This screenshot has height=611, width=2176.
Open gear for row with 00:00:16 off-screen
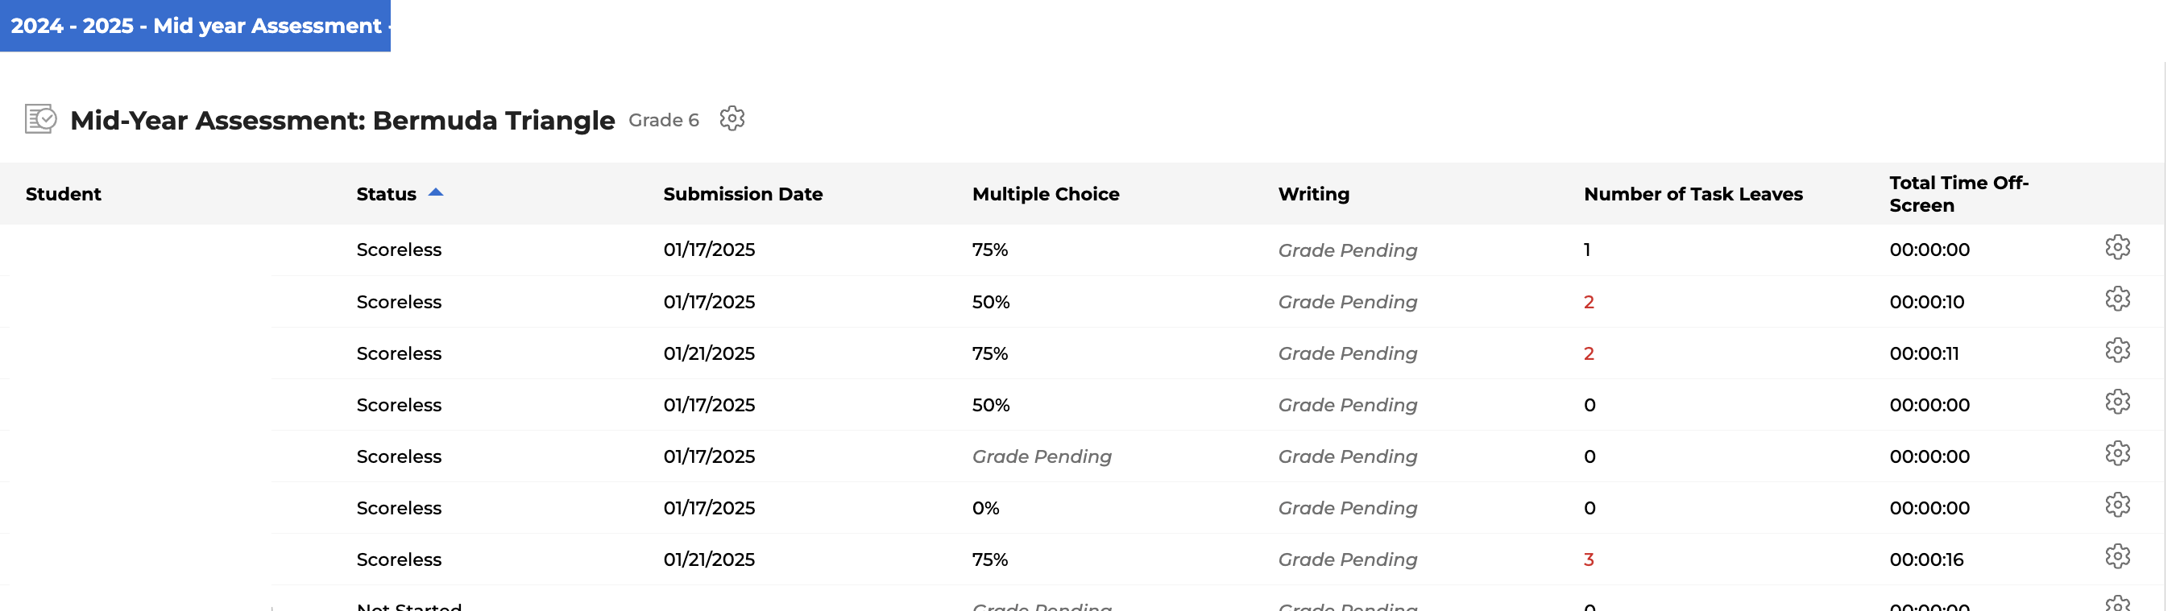tap(2117, 556)
